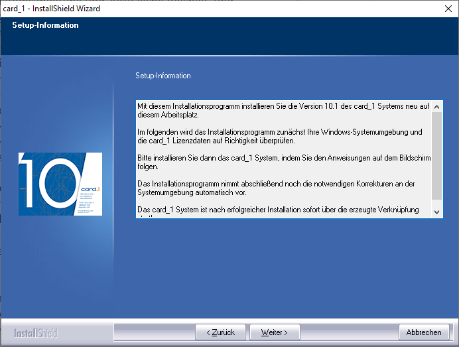Click the scroll-up arrow in the info box

(436, 106)
